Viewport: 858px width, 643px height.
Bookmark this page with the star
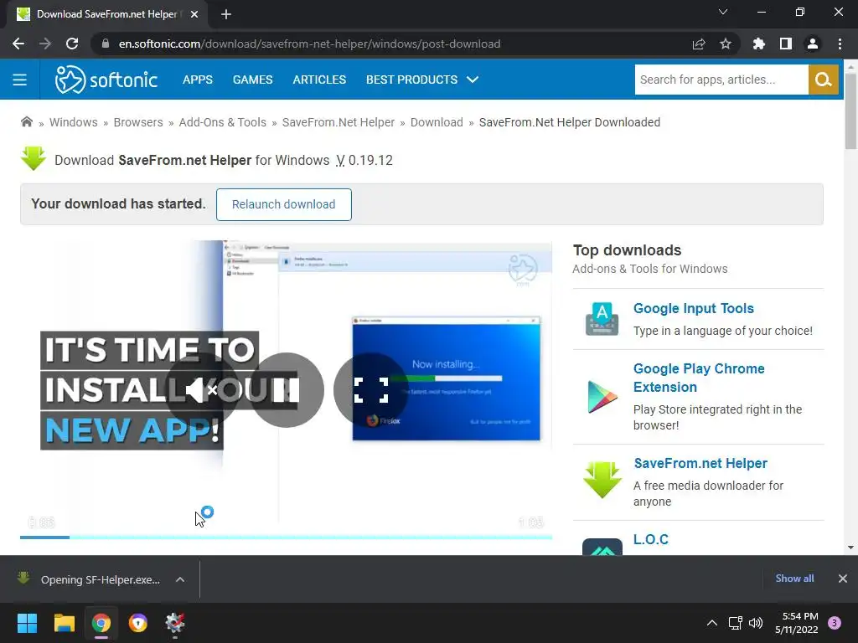tap(726, 44)
